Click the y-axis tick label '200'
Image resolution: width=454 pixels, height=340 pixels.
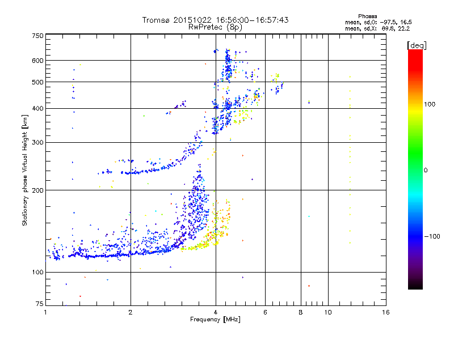click(37, 190)
